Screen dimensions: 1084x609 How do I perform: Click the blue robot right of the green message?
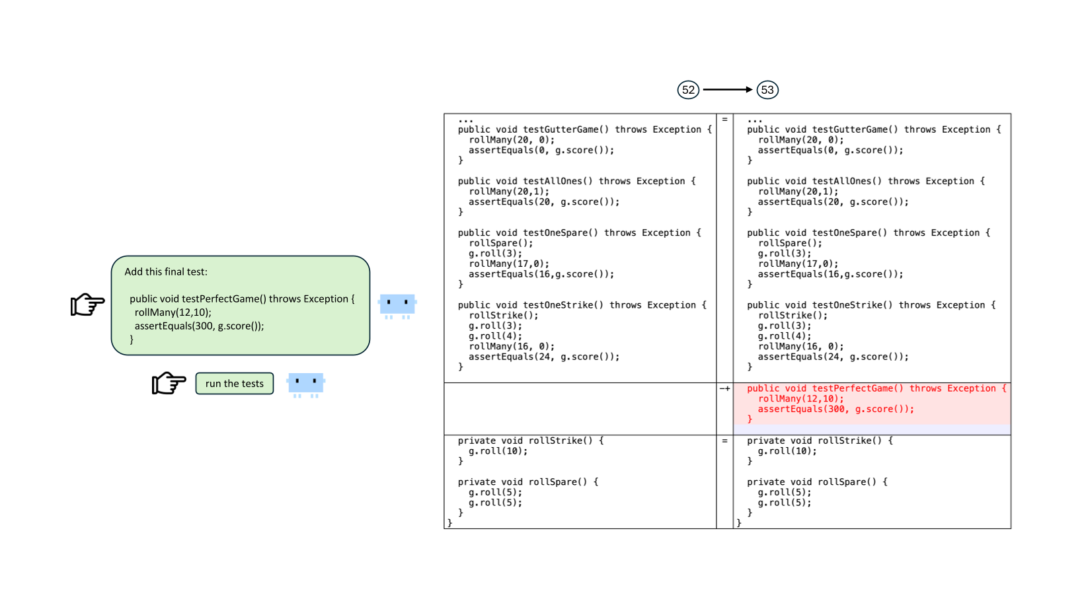397,305
